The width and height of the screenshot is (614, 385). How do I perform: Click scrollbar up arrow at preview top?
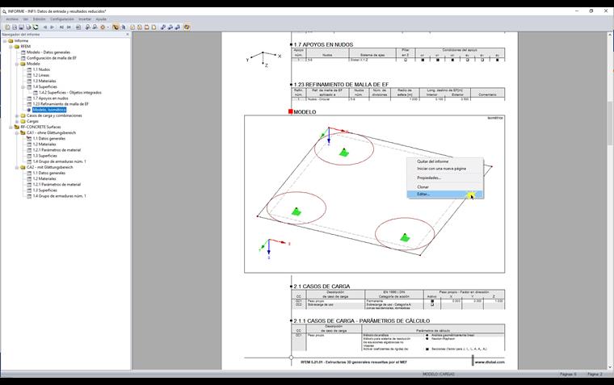610,35
